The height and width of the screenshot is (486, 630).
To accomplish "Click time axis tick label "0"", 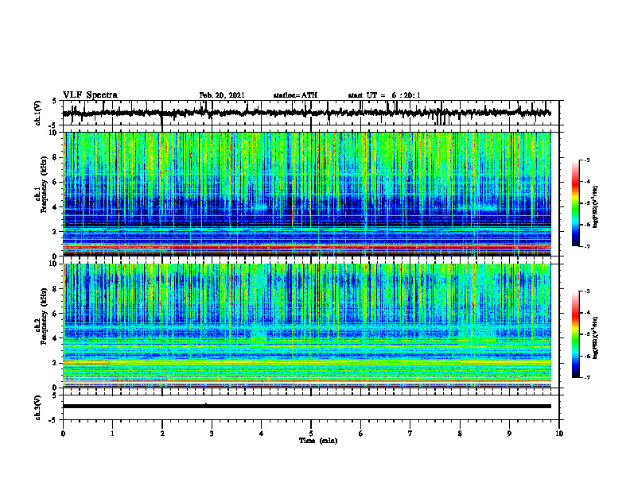I will (x=63, y=434).
